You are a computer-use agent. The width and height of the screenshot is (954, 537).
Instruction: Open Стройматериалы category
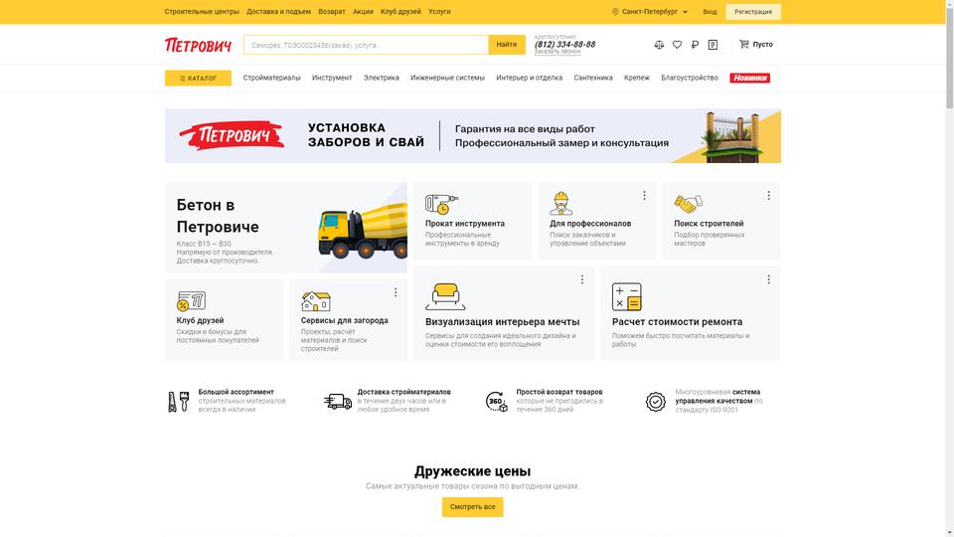(x=271, y=78)
